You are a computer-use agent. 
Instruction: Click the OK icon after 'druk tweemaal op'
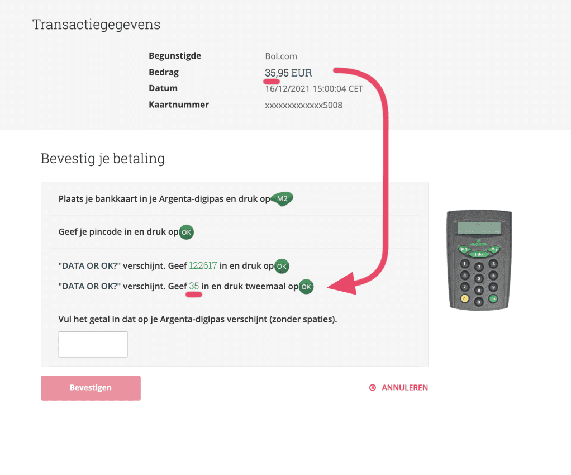(x=306, y=287)
